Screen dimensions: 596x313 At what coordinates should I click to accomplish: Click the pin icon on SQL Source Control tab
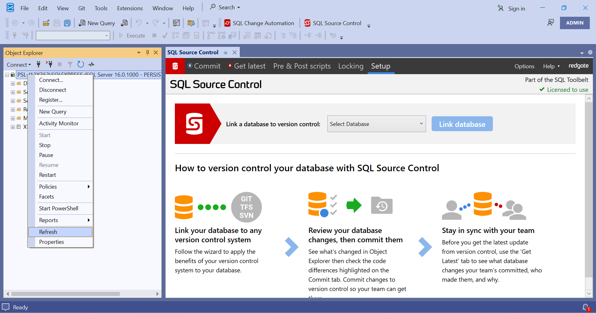(225, 53)
